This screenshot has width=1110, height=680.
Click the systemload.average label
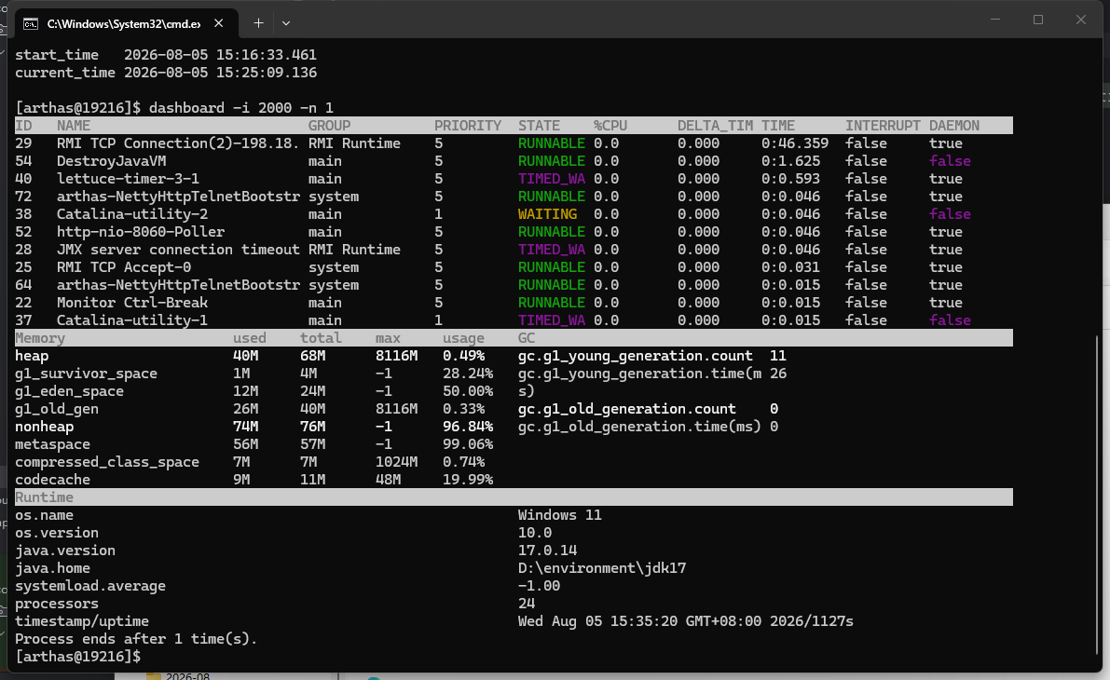[89, 585]
